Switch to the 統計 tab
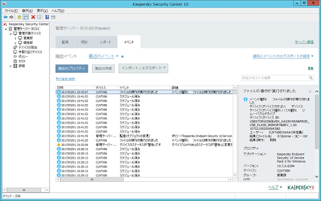Image resolution: width=321 pixels, height=201 pixels. coord(84,42)
